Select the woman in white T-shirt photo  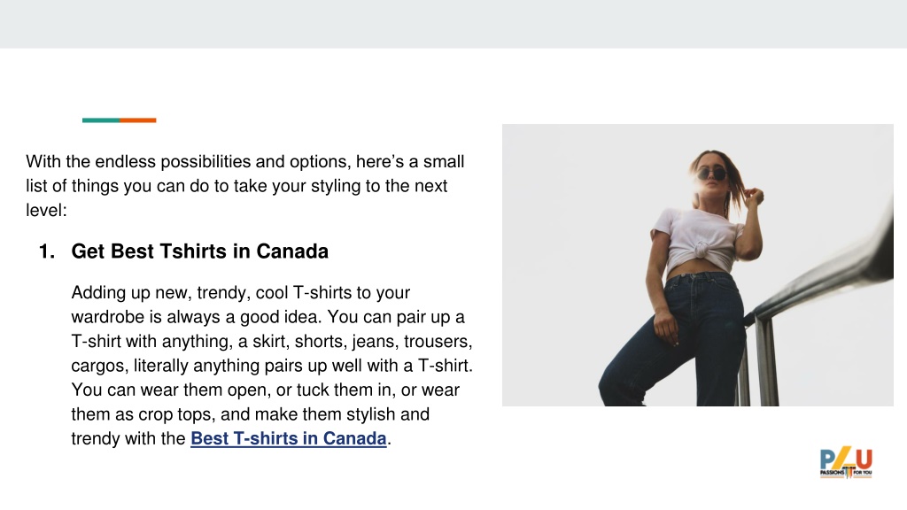[698, 265]
